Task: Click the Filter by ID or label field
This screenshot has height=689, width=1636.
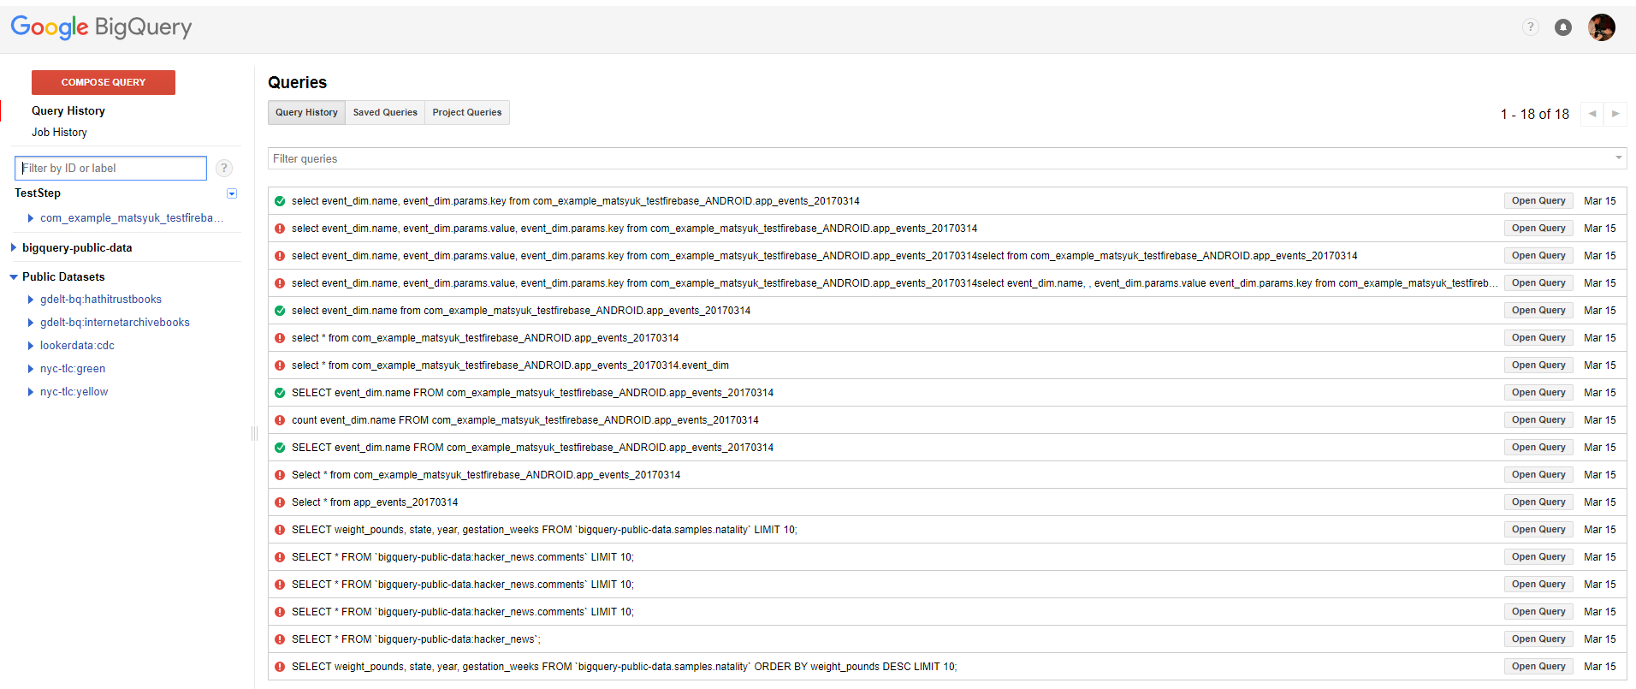Action: 111,169
